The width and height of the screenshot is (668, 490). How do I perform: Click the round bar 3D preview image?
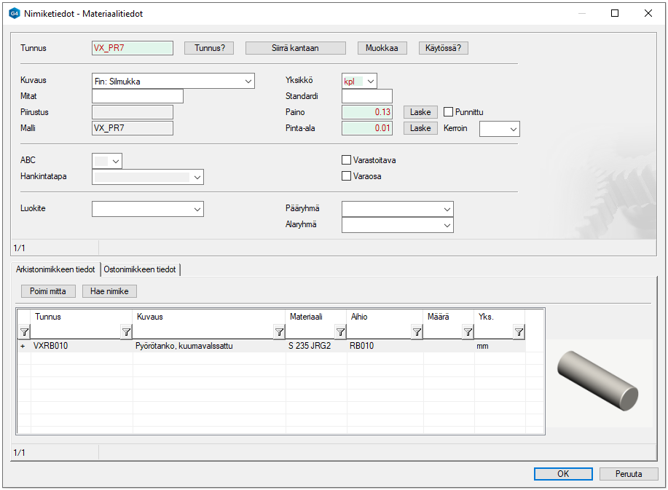(x=598, y=378)
